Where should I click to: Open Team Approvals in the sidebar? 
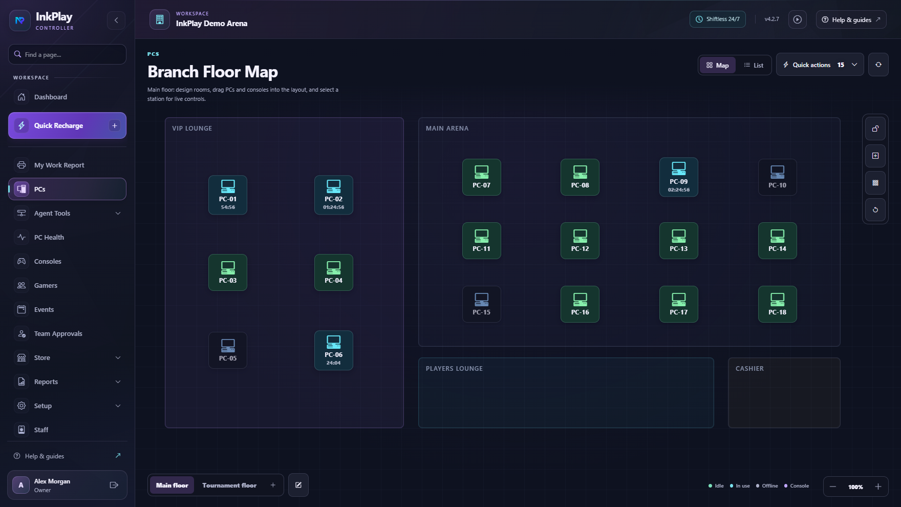pyautogui.click(x=68, y=333)
